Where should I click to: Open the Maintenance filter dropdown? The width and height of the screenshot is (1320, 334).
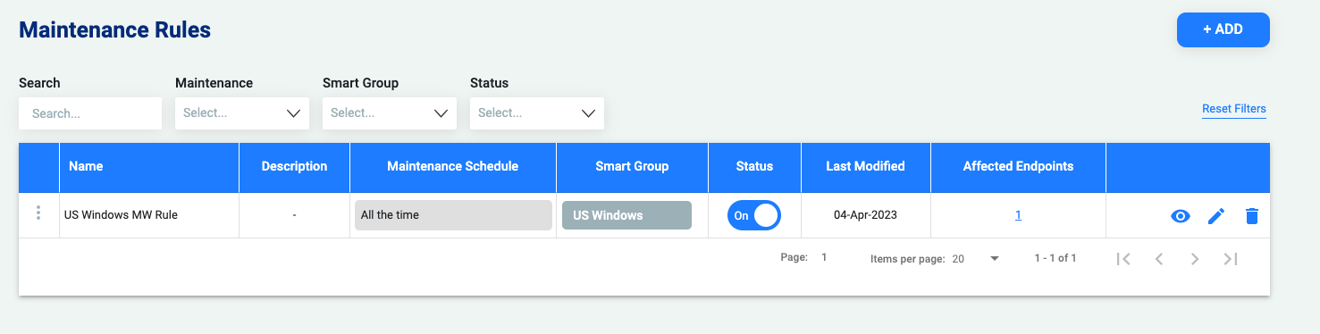[242, 113]
